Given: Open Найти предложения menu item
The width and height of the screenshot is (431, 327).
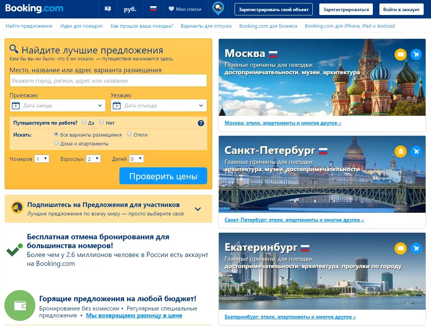Looking at the screenshot, I should pyautogui.click(x=29, y=26).
